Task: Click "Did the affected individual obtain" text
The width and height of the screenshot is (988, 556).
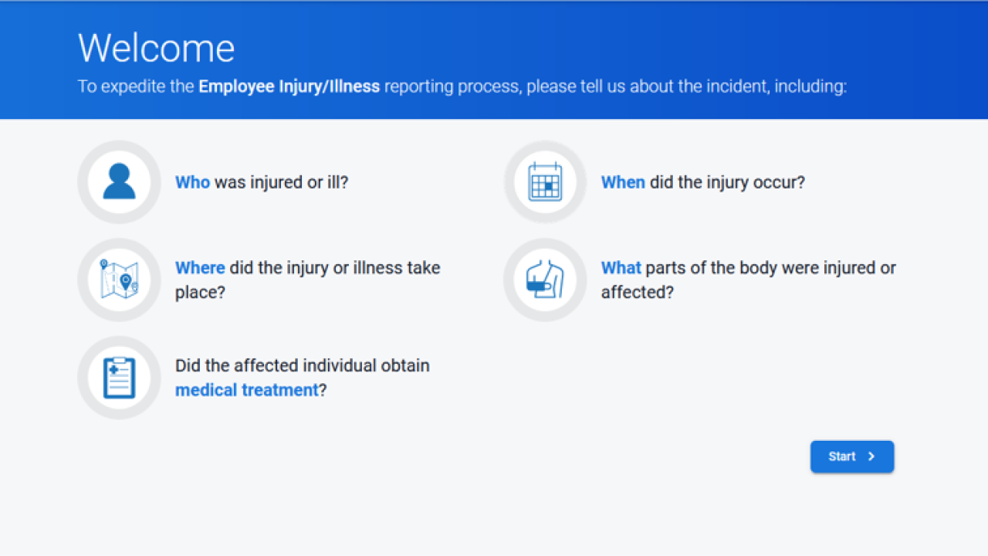Action: pos(302,365)
